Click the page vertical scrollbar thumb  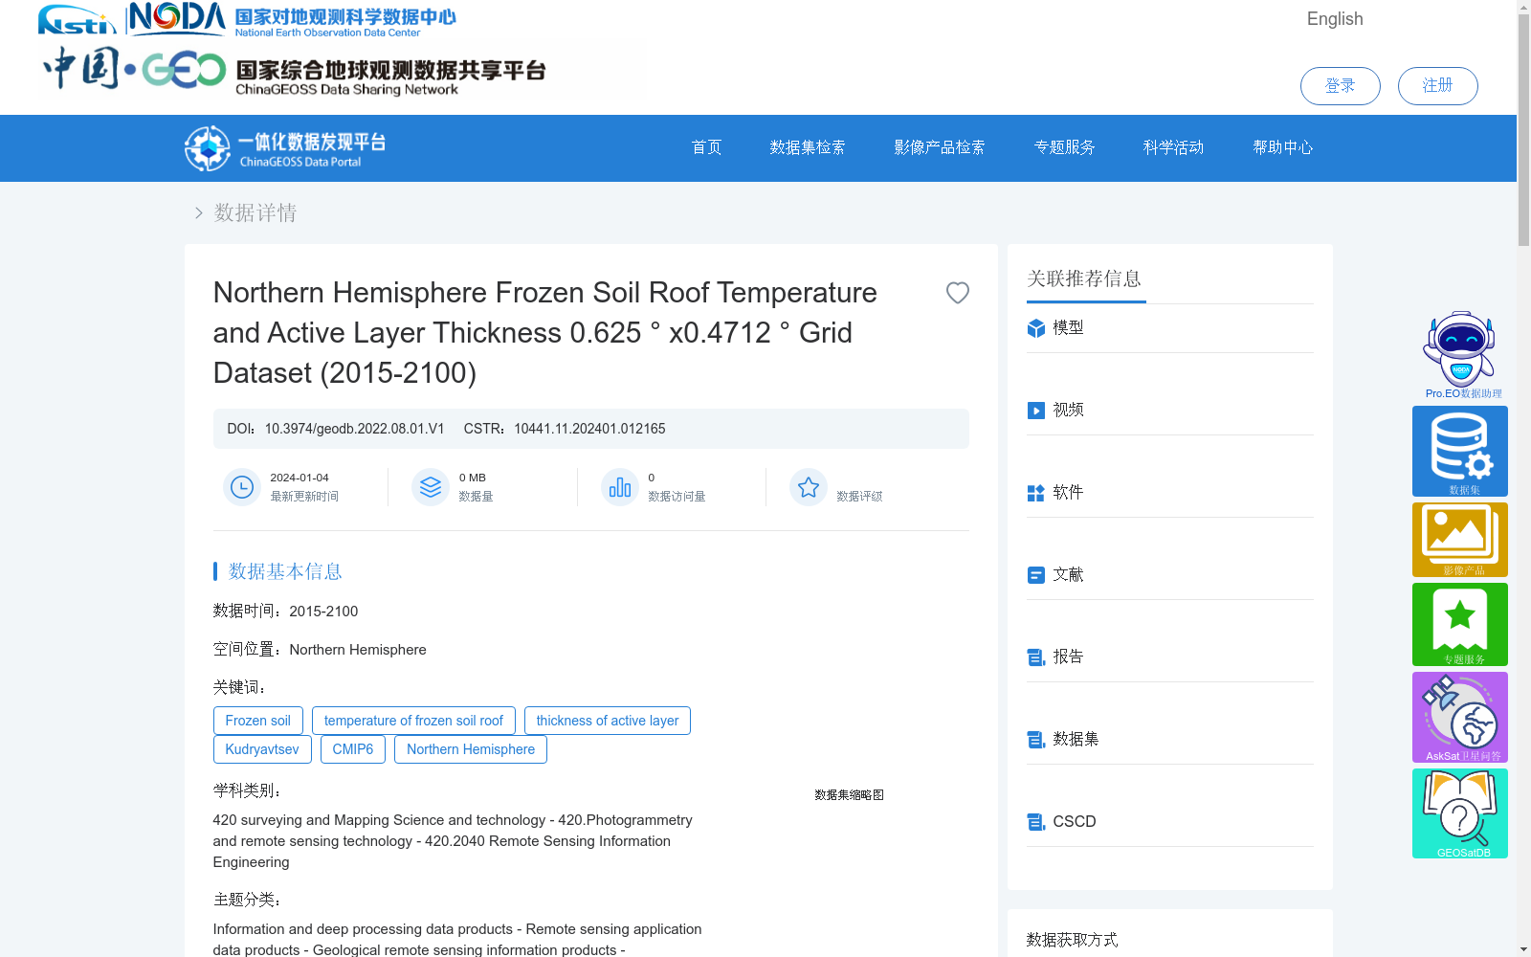tap(1523, 131)
